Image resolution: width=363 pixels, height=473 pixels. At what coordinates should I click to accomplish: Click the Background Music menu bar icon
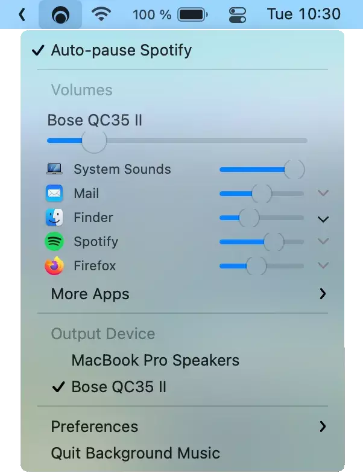[x=60, y=14]
